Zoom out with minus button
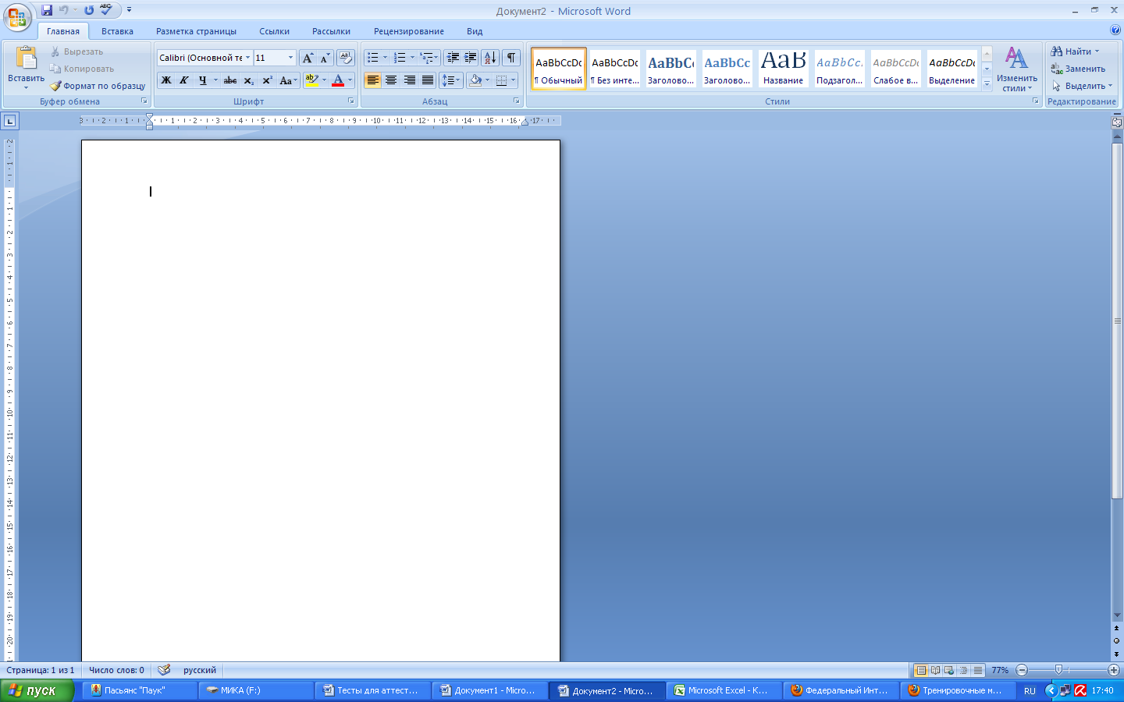 1022,670
